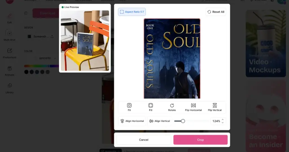Select the Fill image option
The width and height of the screenshot is (289, 152).
tap(151, 107)
